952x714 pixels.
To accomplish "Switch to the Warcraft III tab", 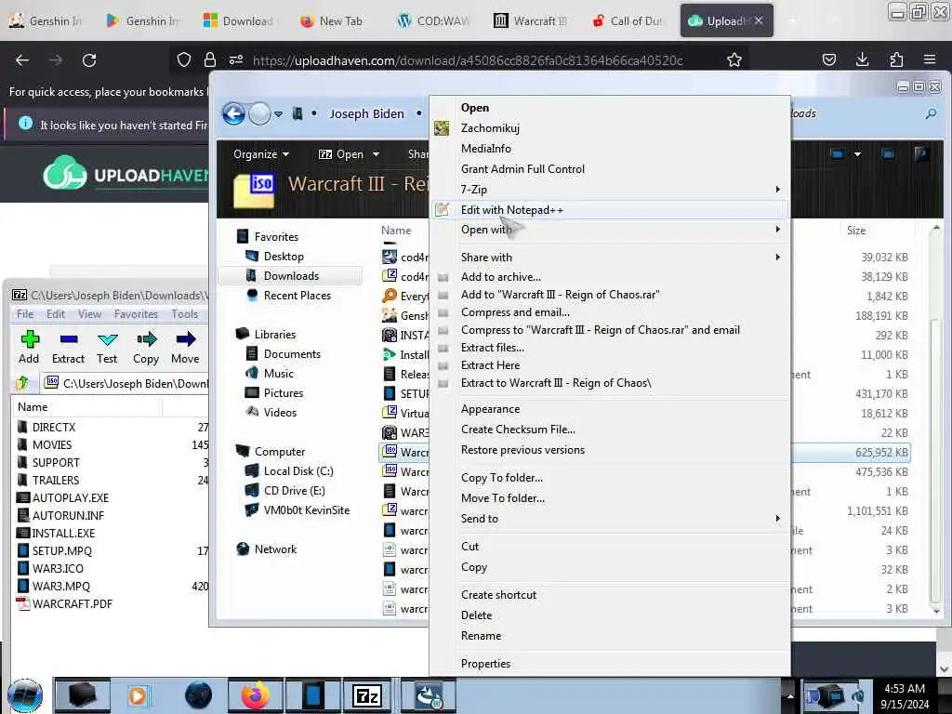I will coord(531,20).
